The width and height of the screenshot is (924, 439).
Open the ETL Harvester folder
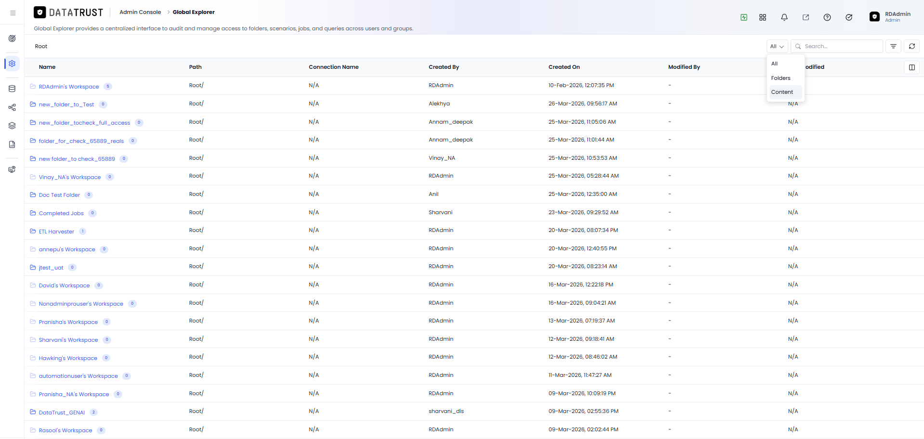(56, 232)
